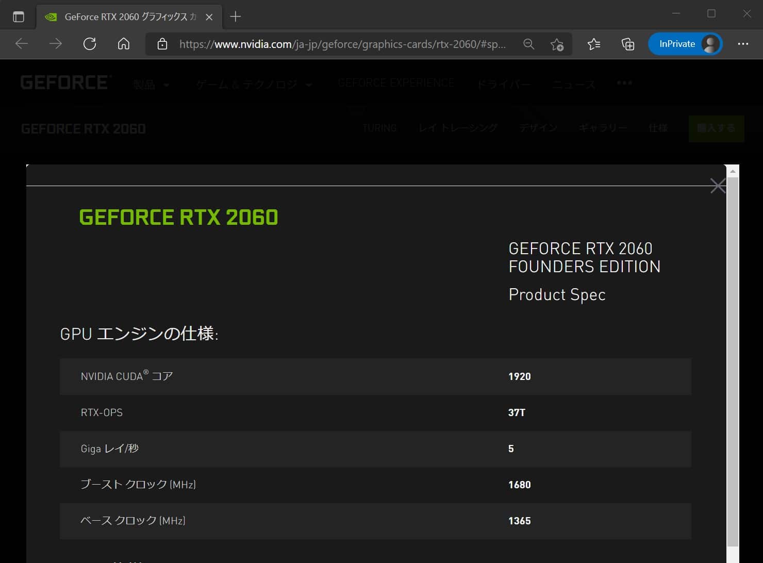The width and height of the screenshot is (763, 563).
Task: Select the ギャラリー section tab
Action: pyautogui.click(x=603, y=128)
